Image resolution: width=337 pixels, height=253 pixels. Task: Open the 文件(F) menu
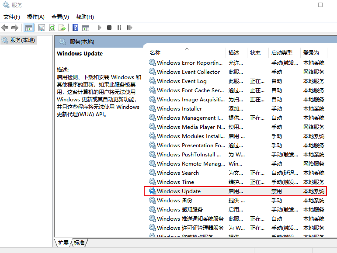click(12, 17)
